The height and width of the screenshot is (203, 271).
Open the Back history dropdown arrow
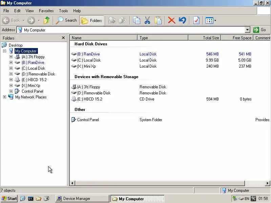(x=23, y=20)
